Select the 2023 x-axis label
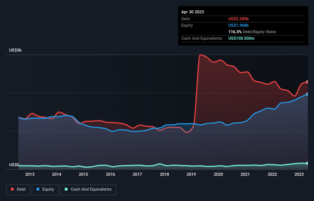 click(x=299, y=174)
